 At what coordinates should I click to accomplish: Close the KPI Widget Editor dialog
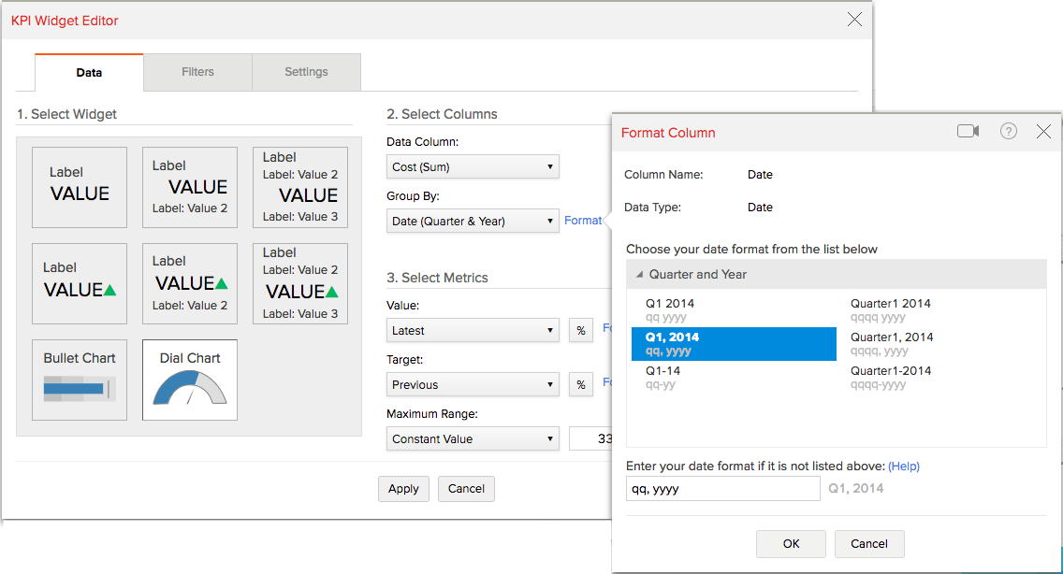[854, 20]
